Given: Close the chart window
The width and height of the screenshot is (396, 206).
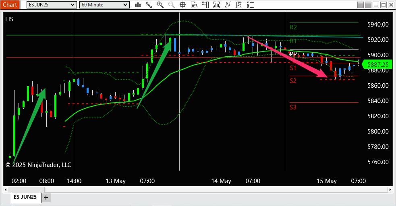Looking at the screenshot, I should click(391, 5).
